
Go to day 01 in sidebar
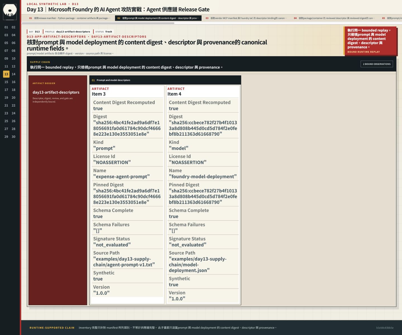pyautogui.click(x=6, y=27)
